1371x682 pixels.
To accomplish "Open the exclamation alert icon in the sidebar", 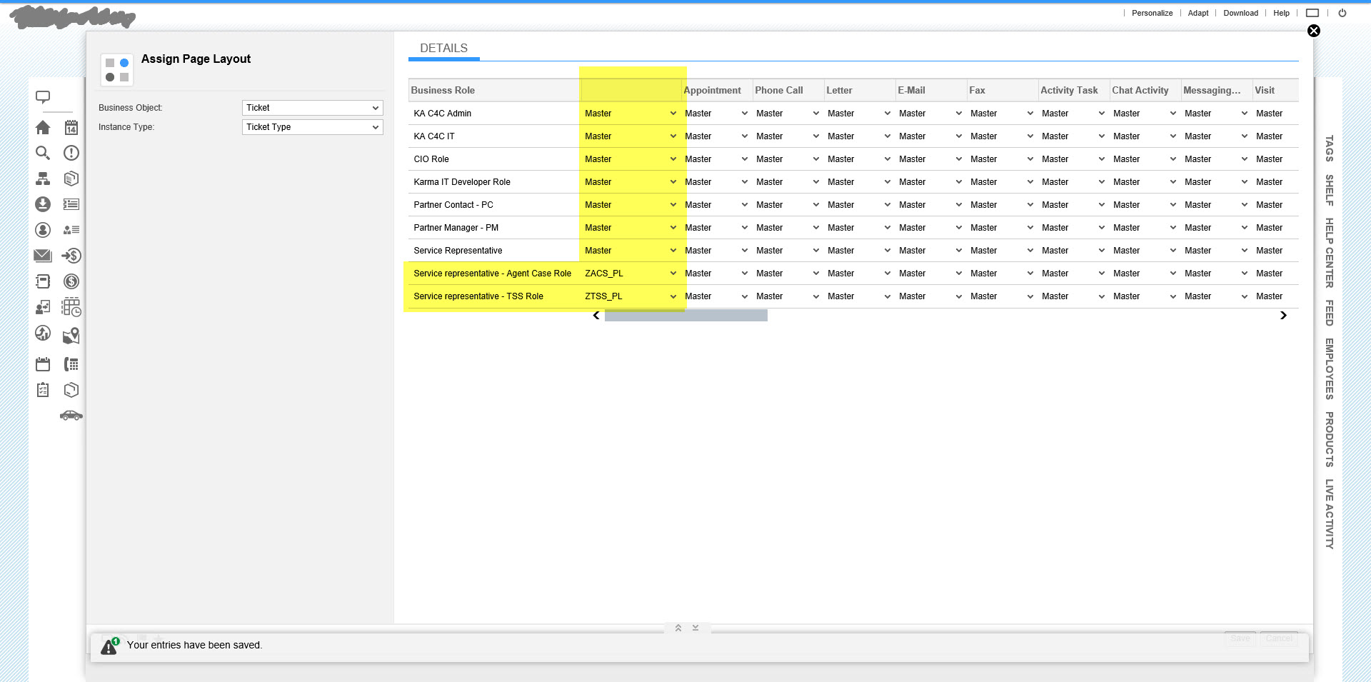I will click(71, 153).
